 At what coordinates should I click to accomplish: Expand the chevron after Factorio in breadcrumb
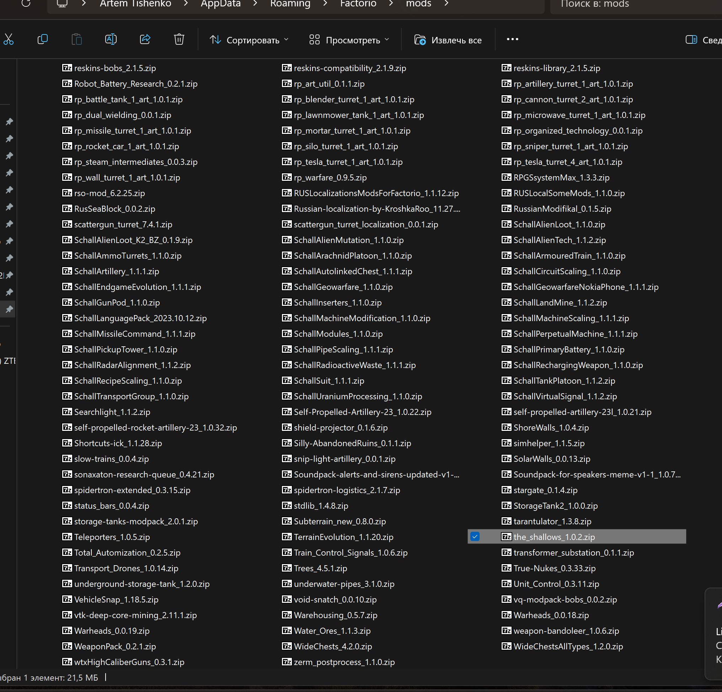click(391, 4)
